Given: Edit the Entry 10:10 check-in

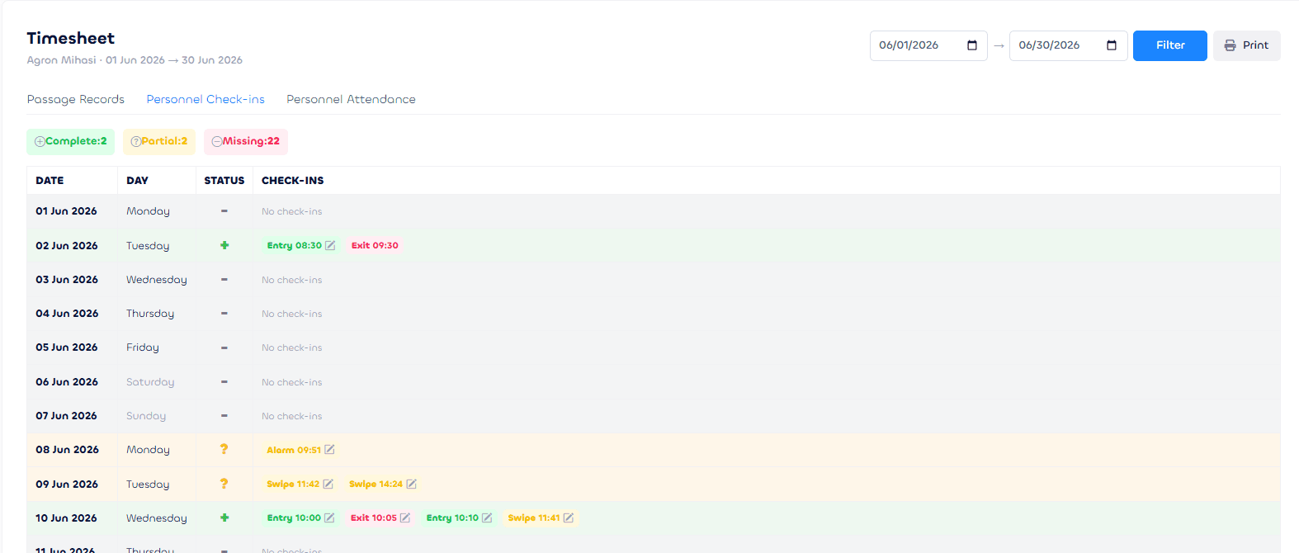Looking at the screenshot, I should (487, 518).
